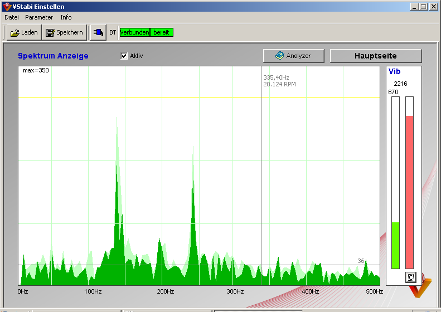
Task: Minimize the VStabi window
Action: (x=414, y=7)
